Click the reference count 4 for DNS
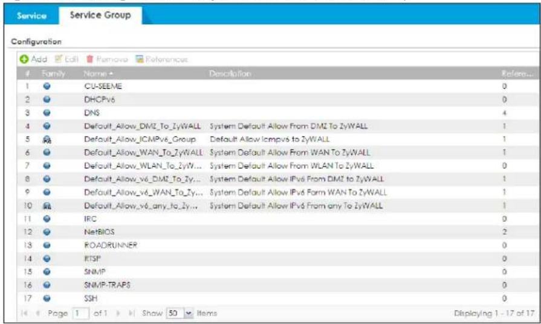Screen dimensions: 541x324 [504, 113]
